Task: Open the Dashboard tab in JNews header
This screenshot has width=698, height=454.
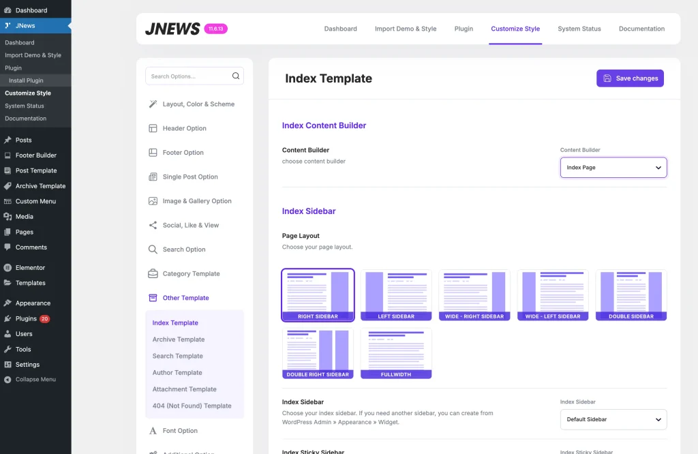Action: [341, 29]
